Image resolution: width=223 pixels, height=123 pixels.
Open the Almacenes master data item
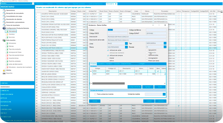(13, 43)
